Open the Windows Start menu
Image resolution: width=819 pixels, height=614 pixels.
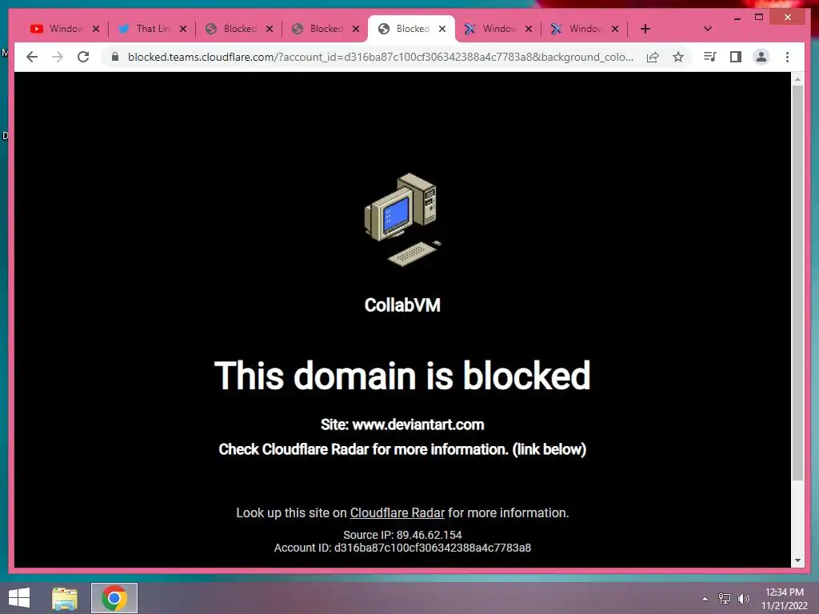point(19,598)
